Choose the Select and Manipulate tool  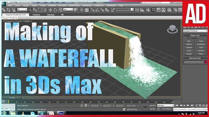tap(82, 10)
